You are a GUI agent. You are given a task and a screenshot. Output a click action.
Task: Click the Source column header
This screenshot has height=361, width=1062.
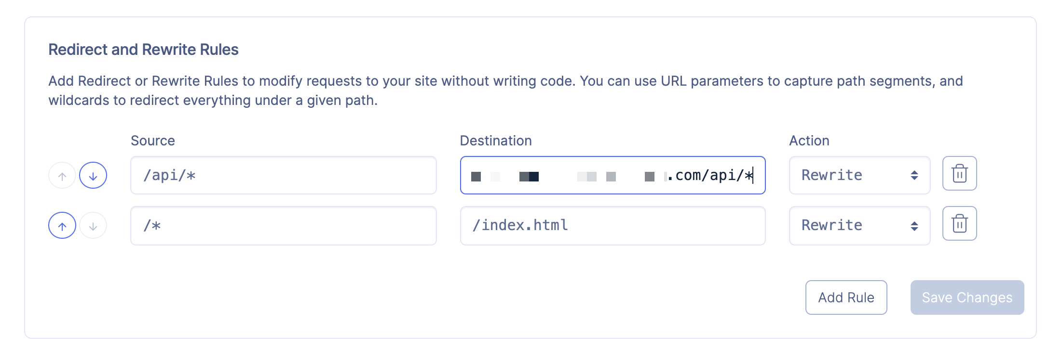tap(153, 141)
